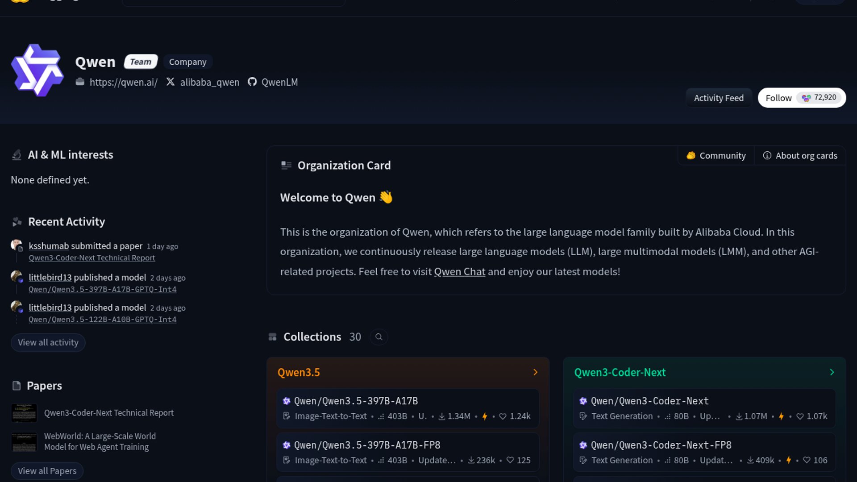Screen dimensions: 857x482
Task: Click ksshumab's avatar in Recent Activity
Action: coord(17,245)
